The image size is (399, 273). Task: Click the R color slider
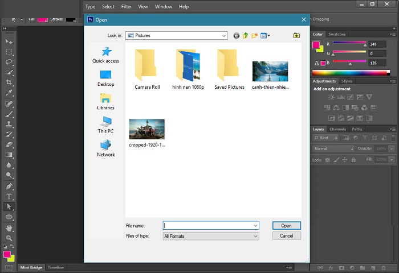pos(349,43)
